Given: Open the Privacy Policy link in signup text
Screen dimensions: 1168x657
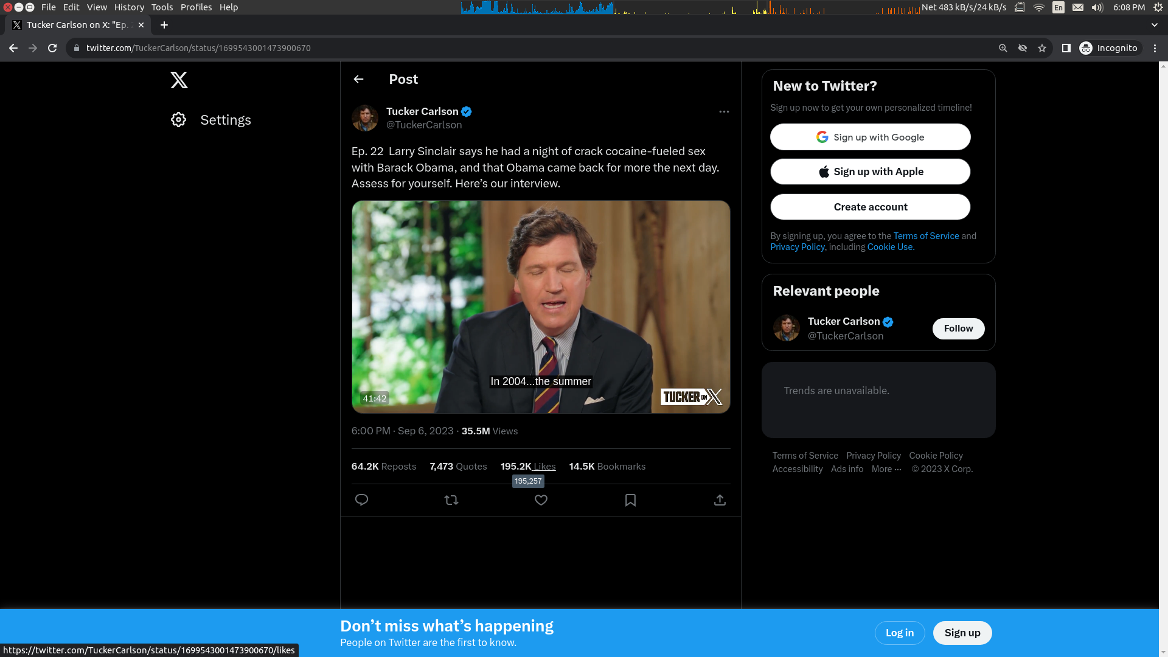Looking at the screenshot, I should 798,247.
